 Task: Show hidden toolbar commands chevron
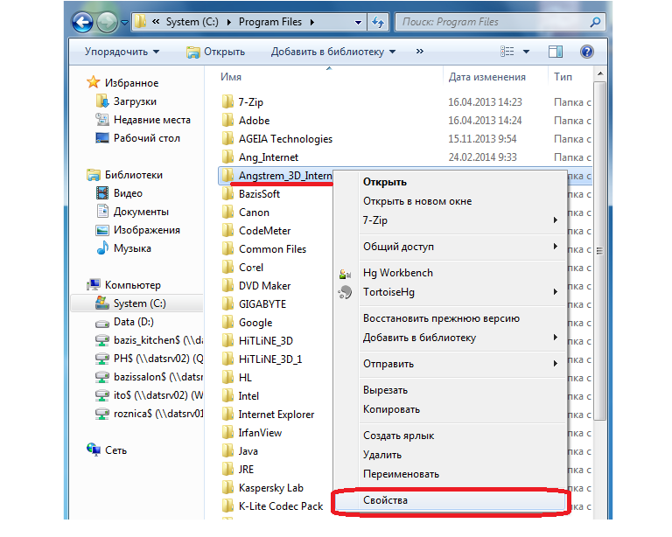point(420,52)
